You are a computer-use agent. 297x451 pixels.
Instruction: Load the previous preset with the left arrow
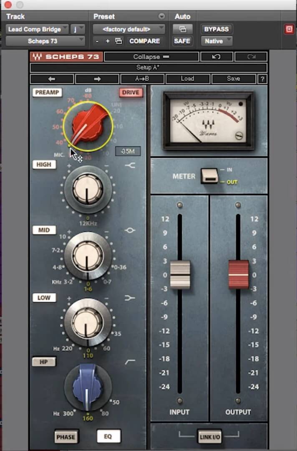click(x=52, y=79)
